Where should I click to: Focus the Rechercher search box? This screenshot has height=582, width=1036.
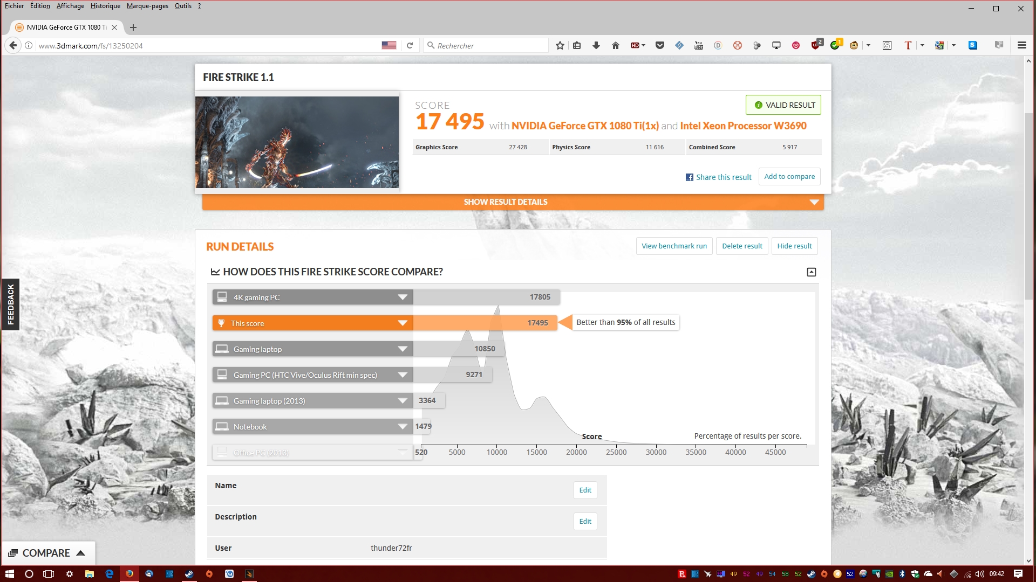(486, 46)
